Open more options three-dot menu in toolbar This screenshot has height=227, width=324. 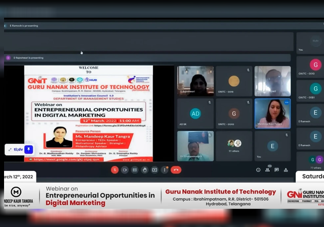tap(165, 170)
